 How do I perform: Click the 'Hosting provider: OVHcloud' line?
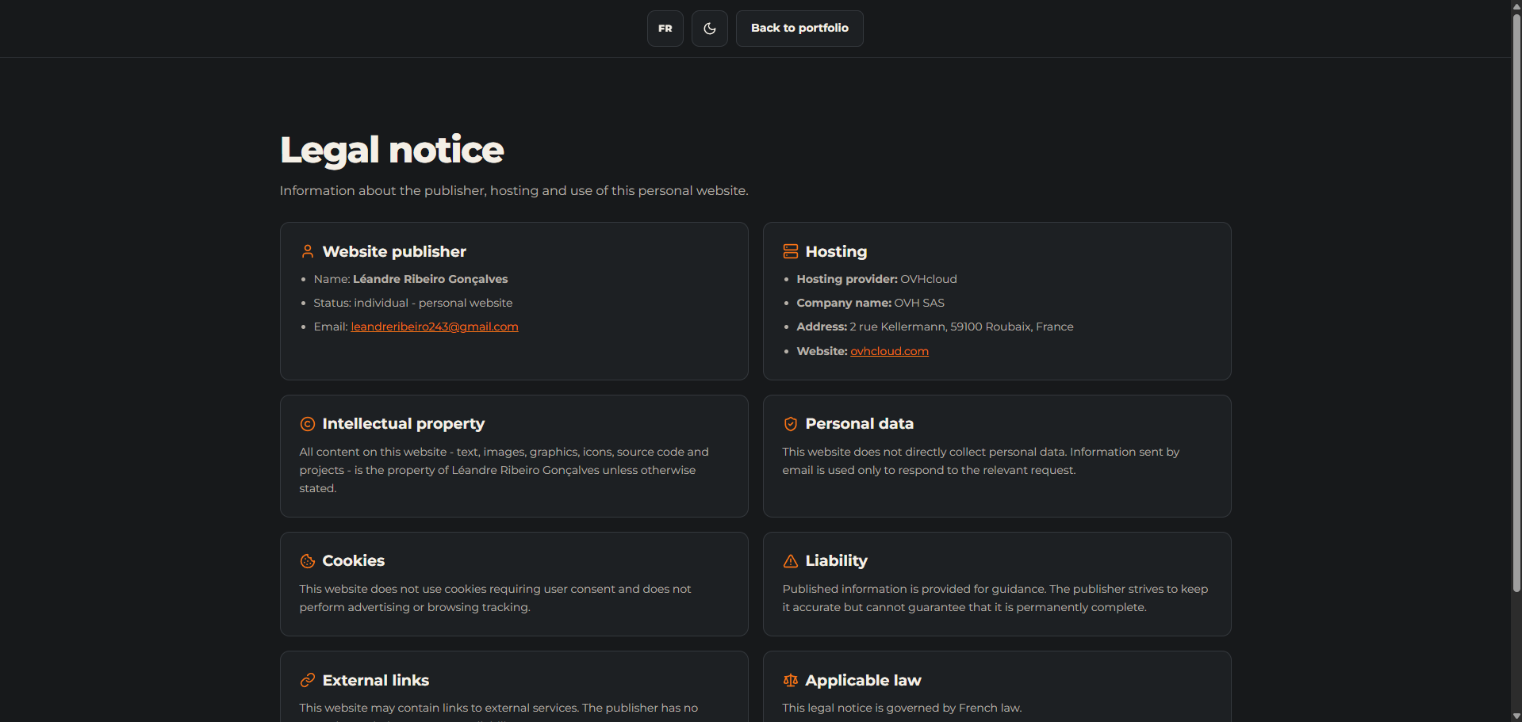(876, 279)
